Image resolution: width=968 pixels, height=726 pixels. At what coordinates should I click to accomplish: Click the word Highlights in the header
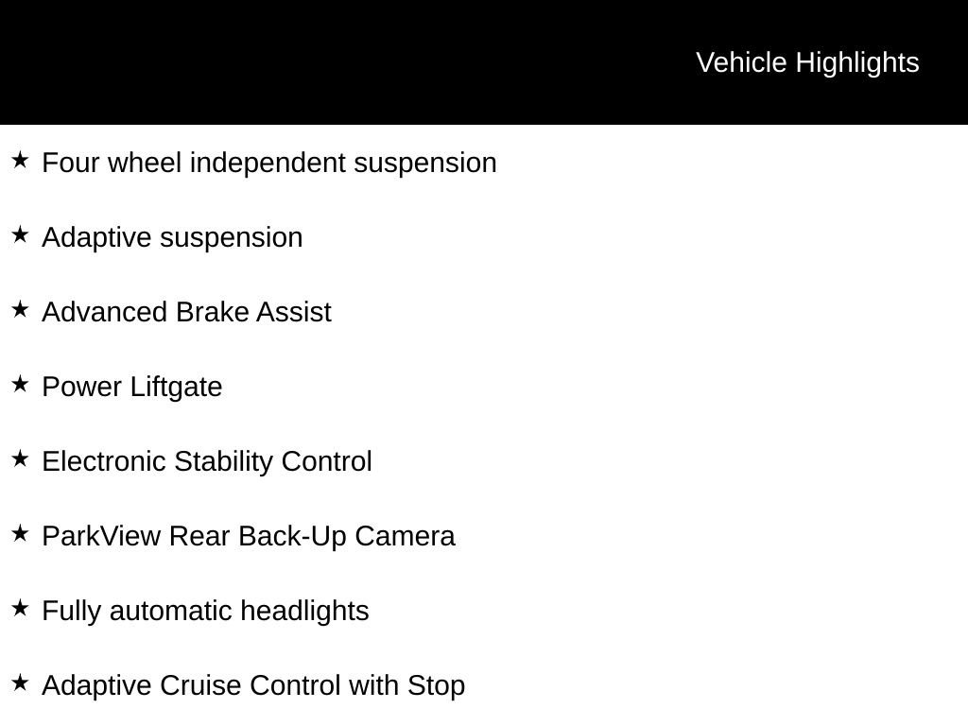857,62
